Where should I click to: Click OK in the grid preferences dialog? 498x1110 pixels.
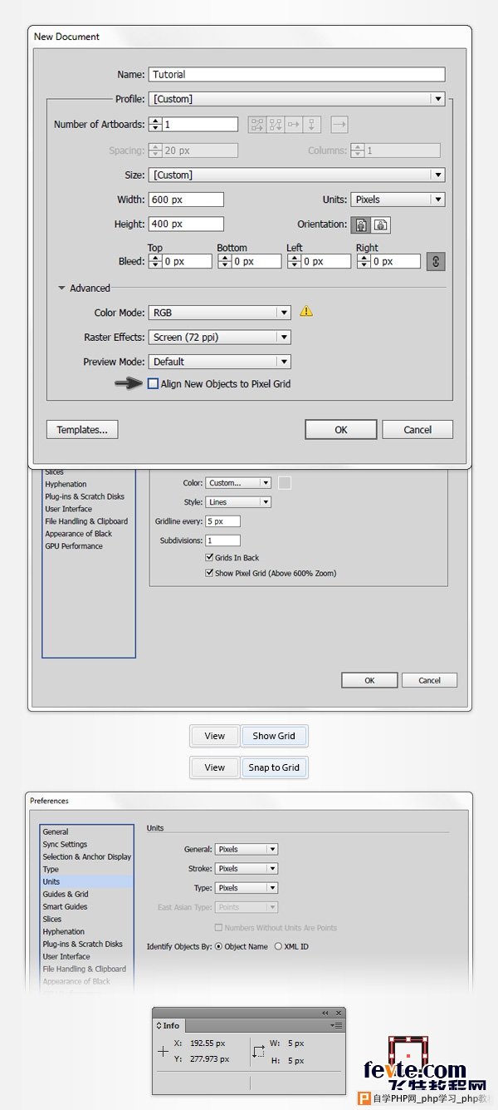pyautogui.click(x=369, y=680)
